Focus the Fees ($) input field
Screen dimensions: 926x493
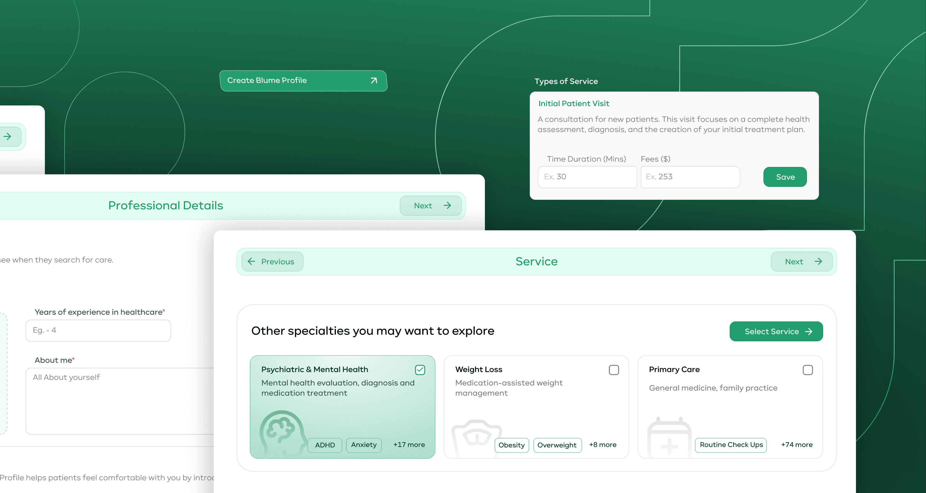[x=690, y=177]
